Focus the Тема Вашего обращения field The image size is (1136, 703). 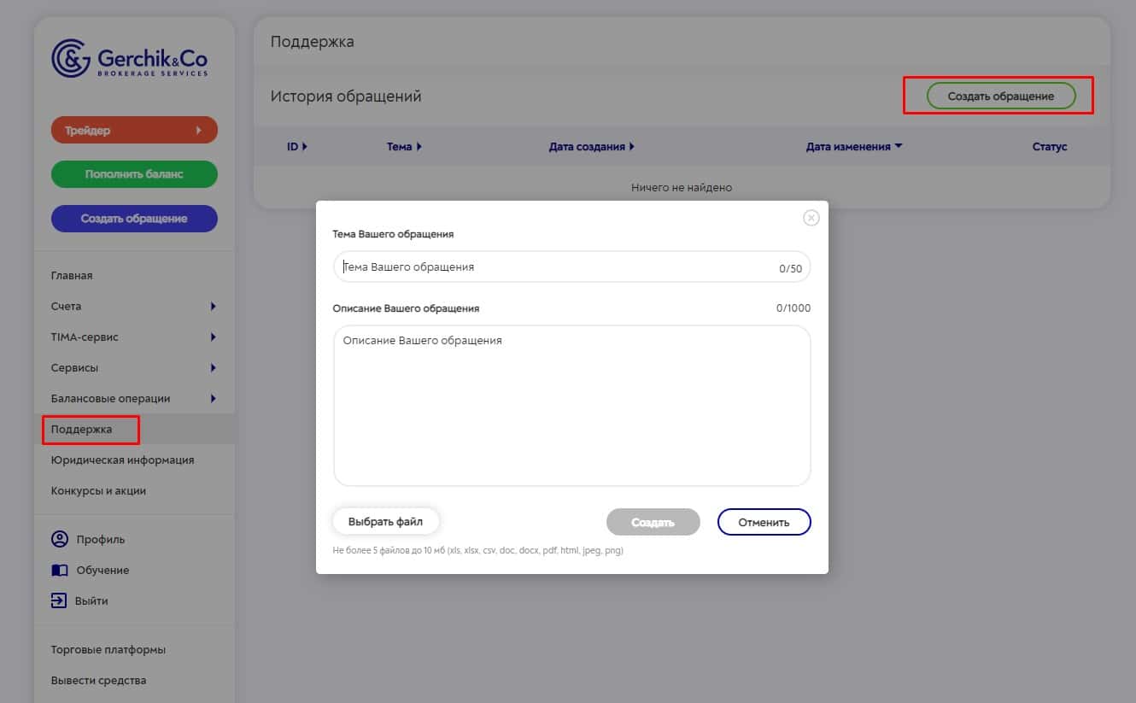coord(571,267)
